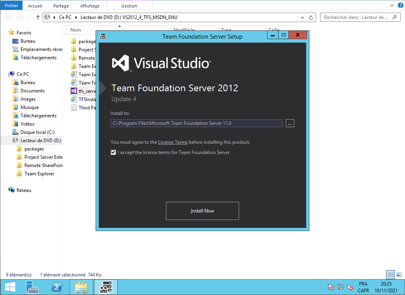Click the TFS Setup taskbar icon
The width and height of the screenshot is (405, 295).
106,287
